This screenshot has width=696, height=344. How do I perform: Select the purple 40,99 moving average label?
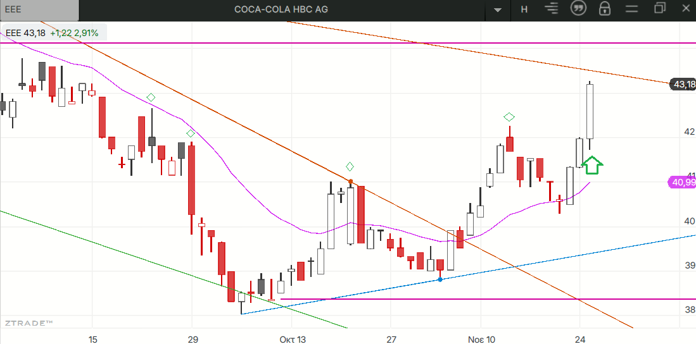tap(681, 183)
